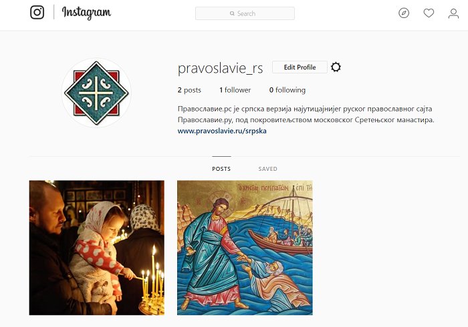The height and width of the screenshot is (327, 468).
Task: Click the small magnifier in the search box
Action: pos(232,13)
